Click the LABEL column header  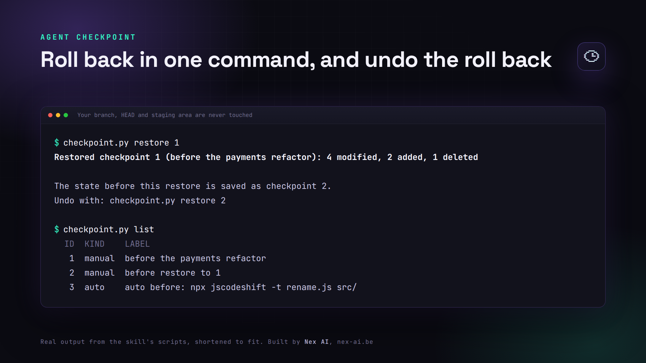coord(137,244)
